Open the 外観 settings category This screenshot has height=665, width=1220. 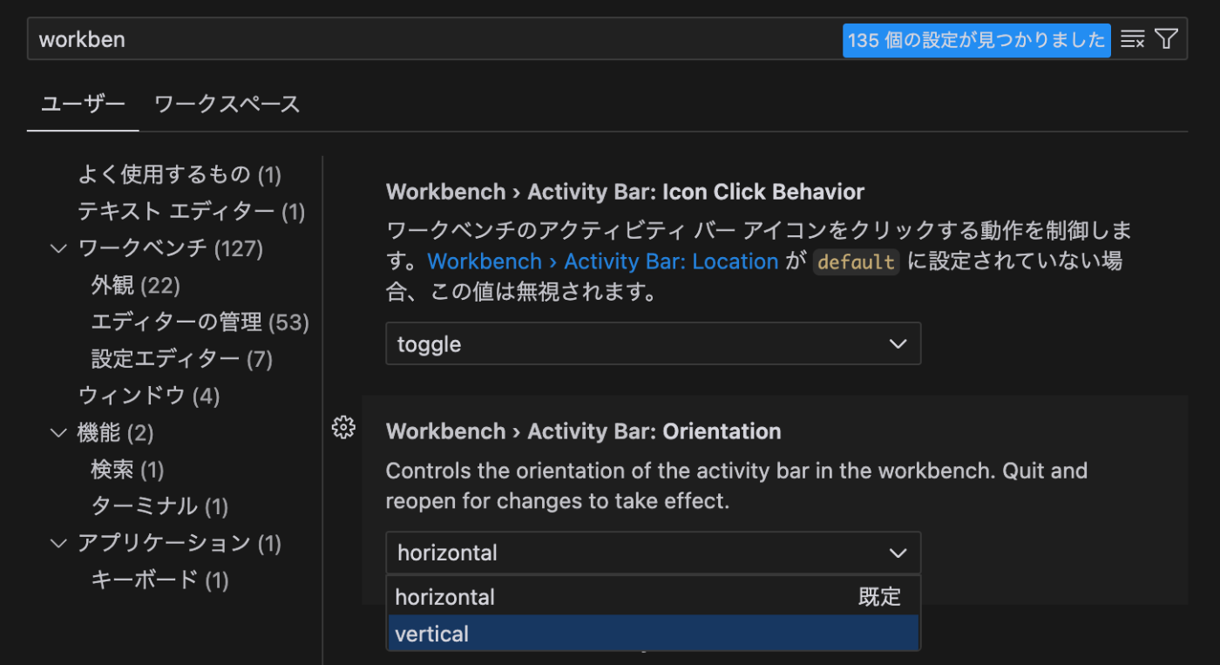[x=135, y=286]
